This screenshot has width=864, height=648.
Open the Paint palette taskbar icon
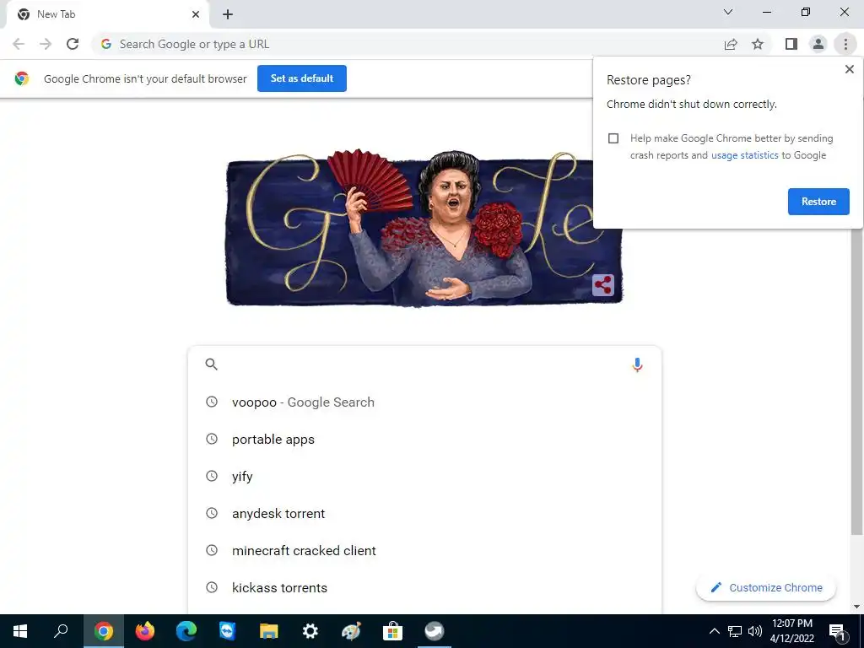point(351,631)
